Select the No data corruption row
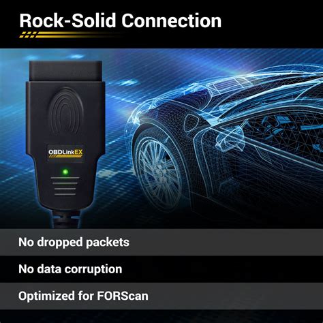323x323 pixels. pos(161,269)
